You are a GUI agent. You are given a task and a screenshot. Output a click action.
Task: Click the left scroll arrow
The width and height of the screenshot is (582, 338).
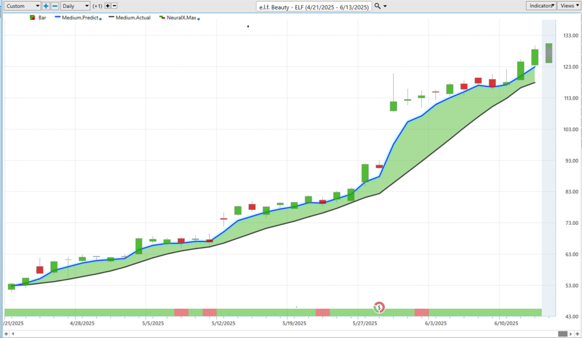[x=13, y=334]
